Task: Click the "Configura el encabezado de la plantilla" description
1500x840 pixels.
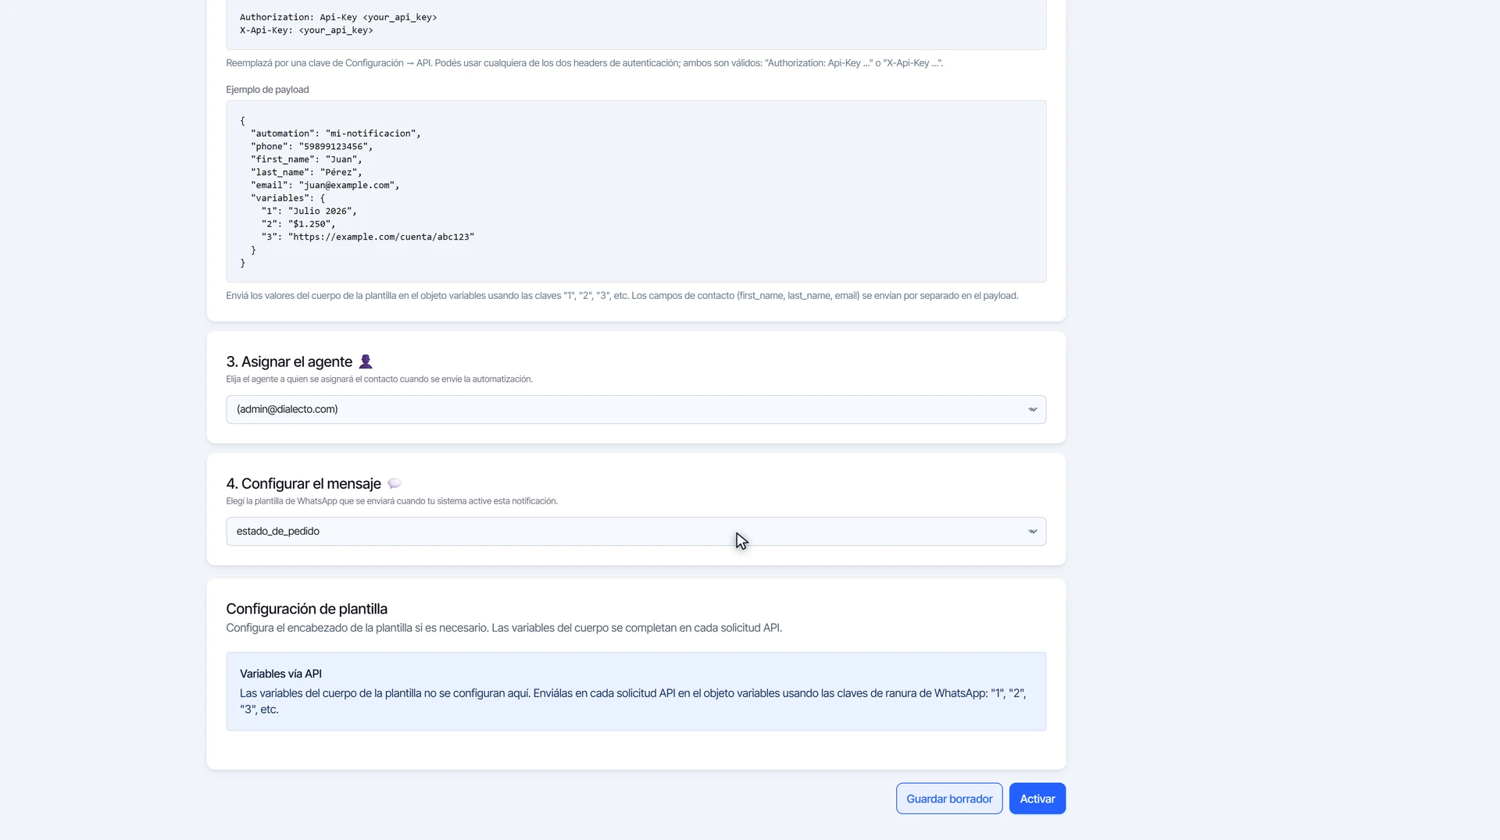Action: pyautogui.click(x=504, y=628)
